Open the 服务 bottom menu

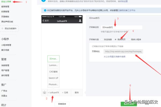pos(77,93)
